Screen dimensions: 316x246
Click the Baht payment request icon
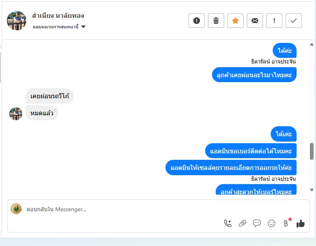coord(286,223)
